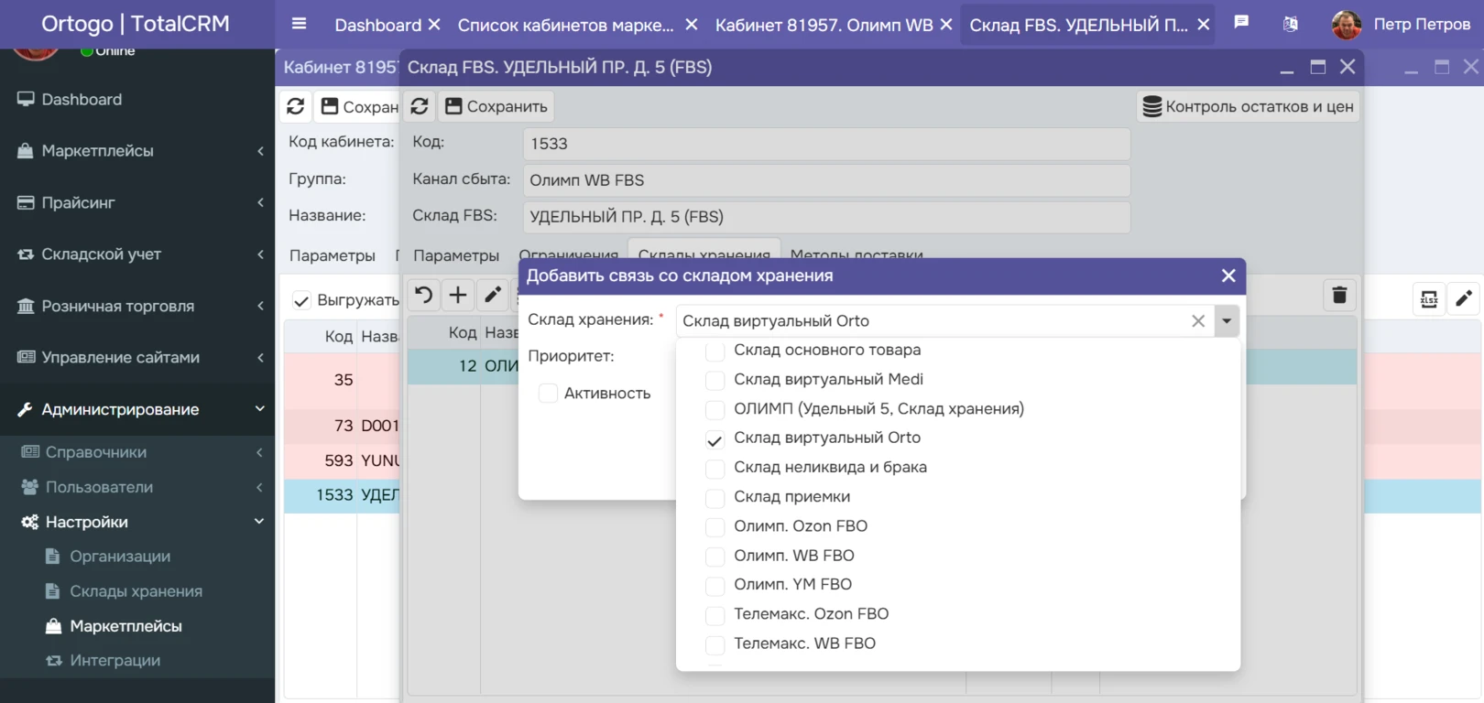
Task: Open Параметры tab in Кабинет window
Action: coord(333,255)
